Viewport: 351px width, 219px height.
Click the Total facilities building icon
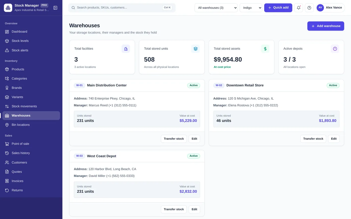click(x=126, y=49)
